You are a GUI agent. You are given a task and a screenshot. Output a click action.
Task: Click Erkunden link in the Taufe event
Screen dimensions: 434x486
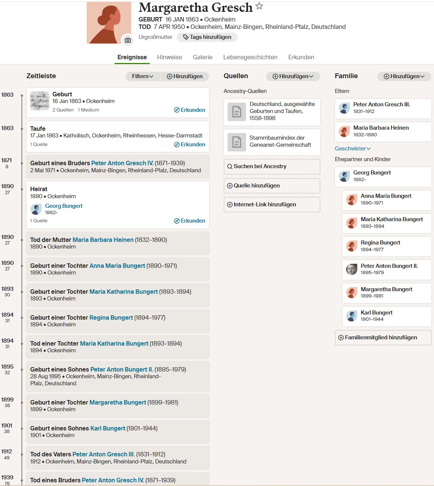(189, 144)
